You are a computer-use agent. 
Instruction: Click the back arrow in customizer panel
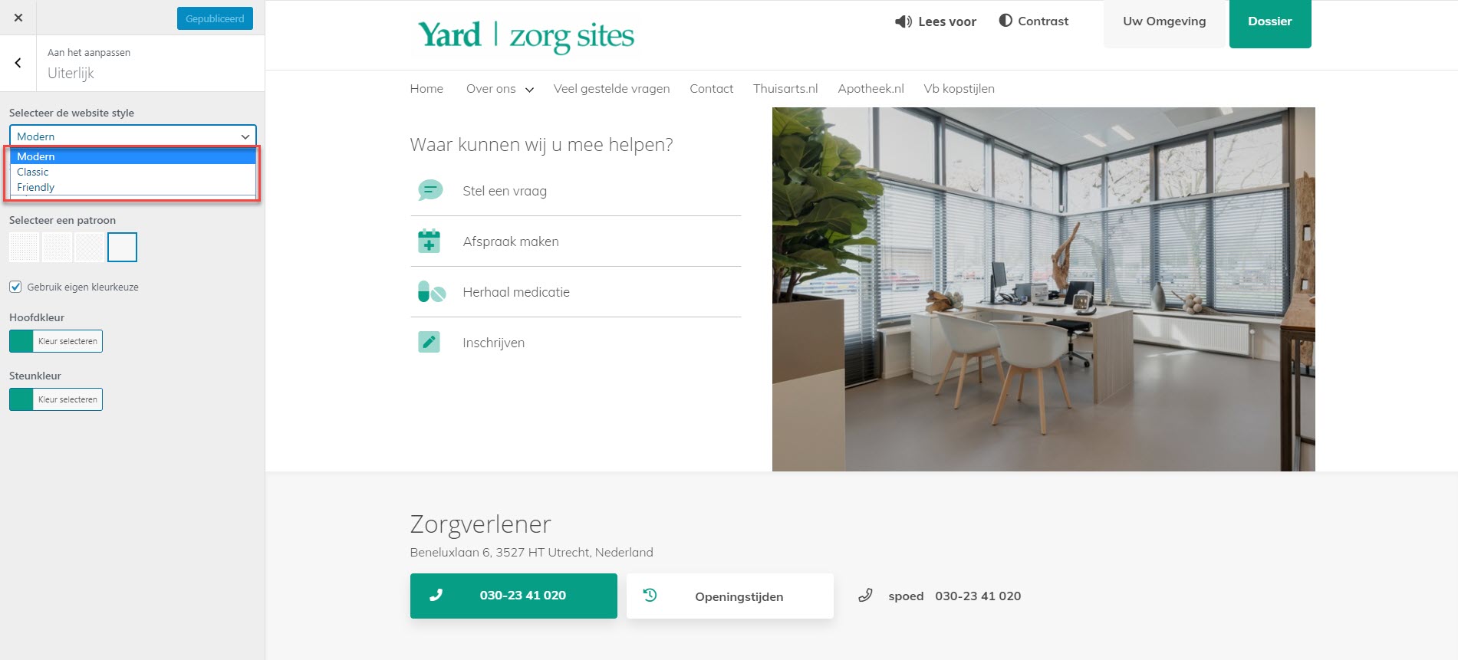18,63
